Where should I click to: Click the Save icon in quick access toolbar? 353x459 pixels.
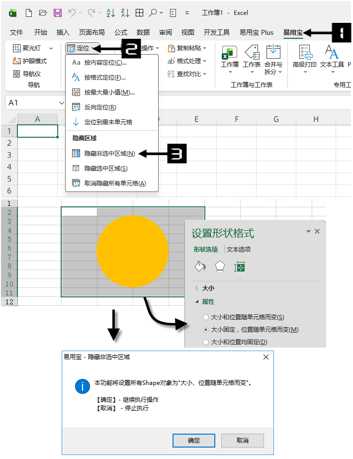58,13
